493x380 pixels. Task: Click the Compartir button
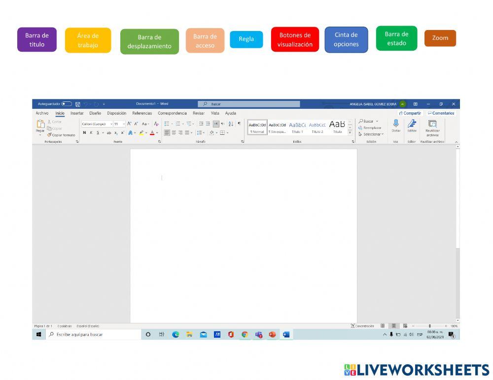(x=410, y=113)
